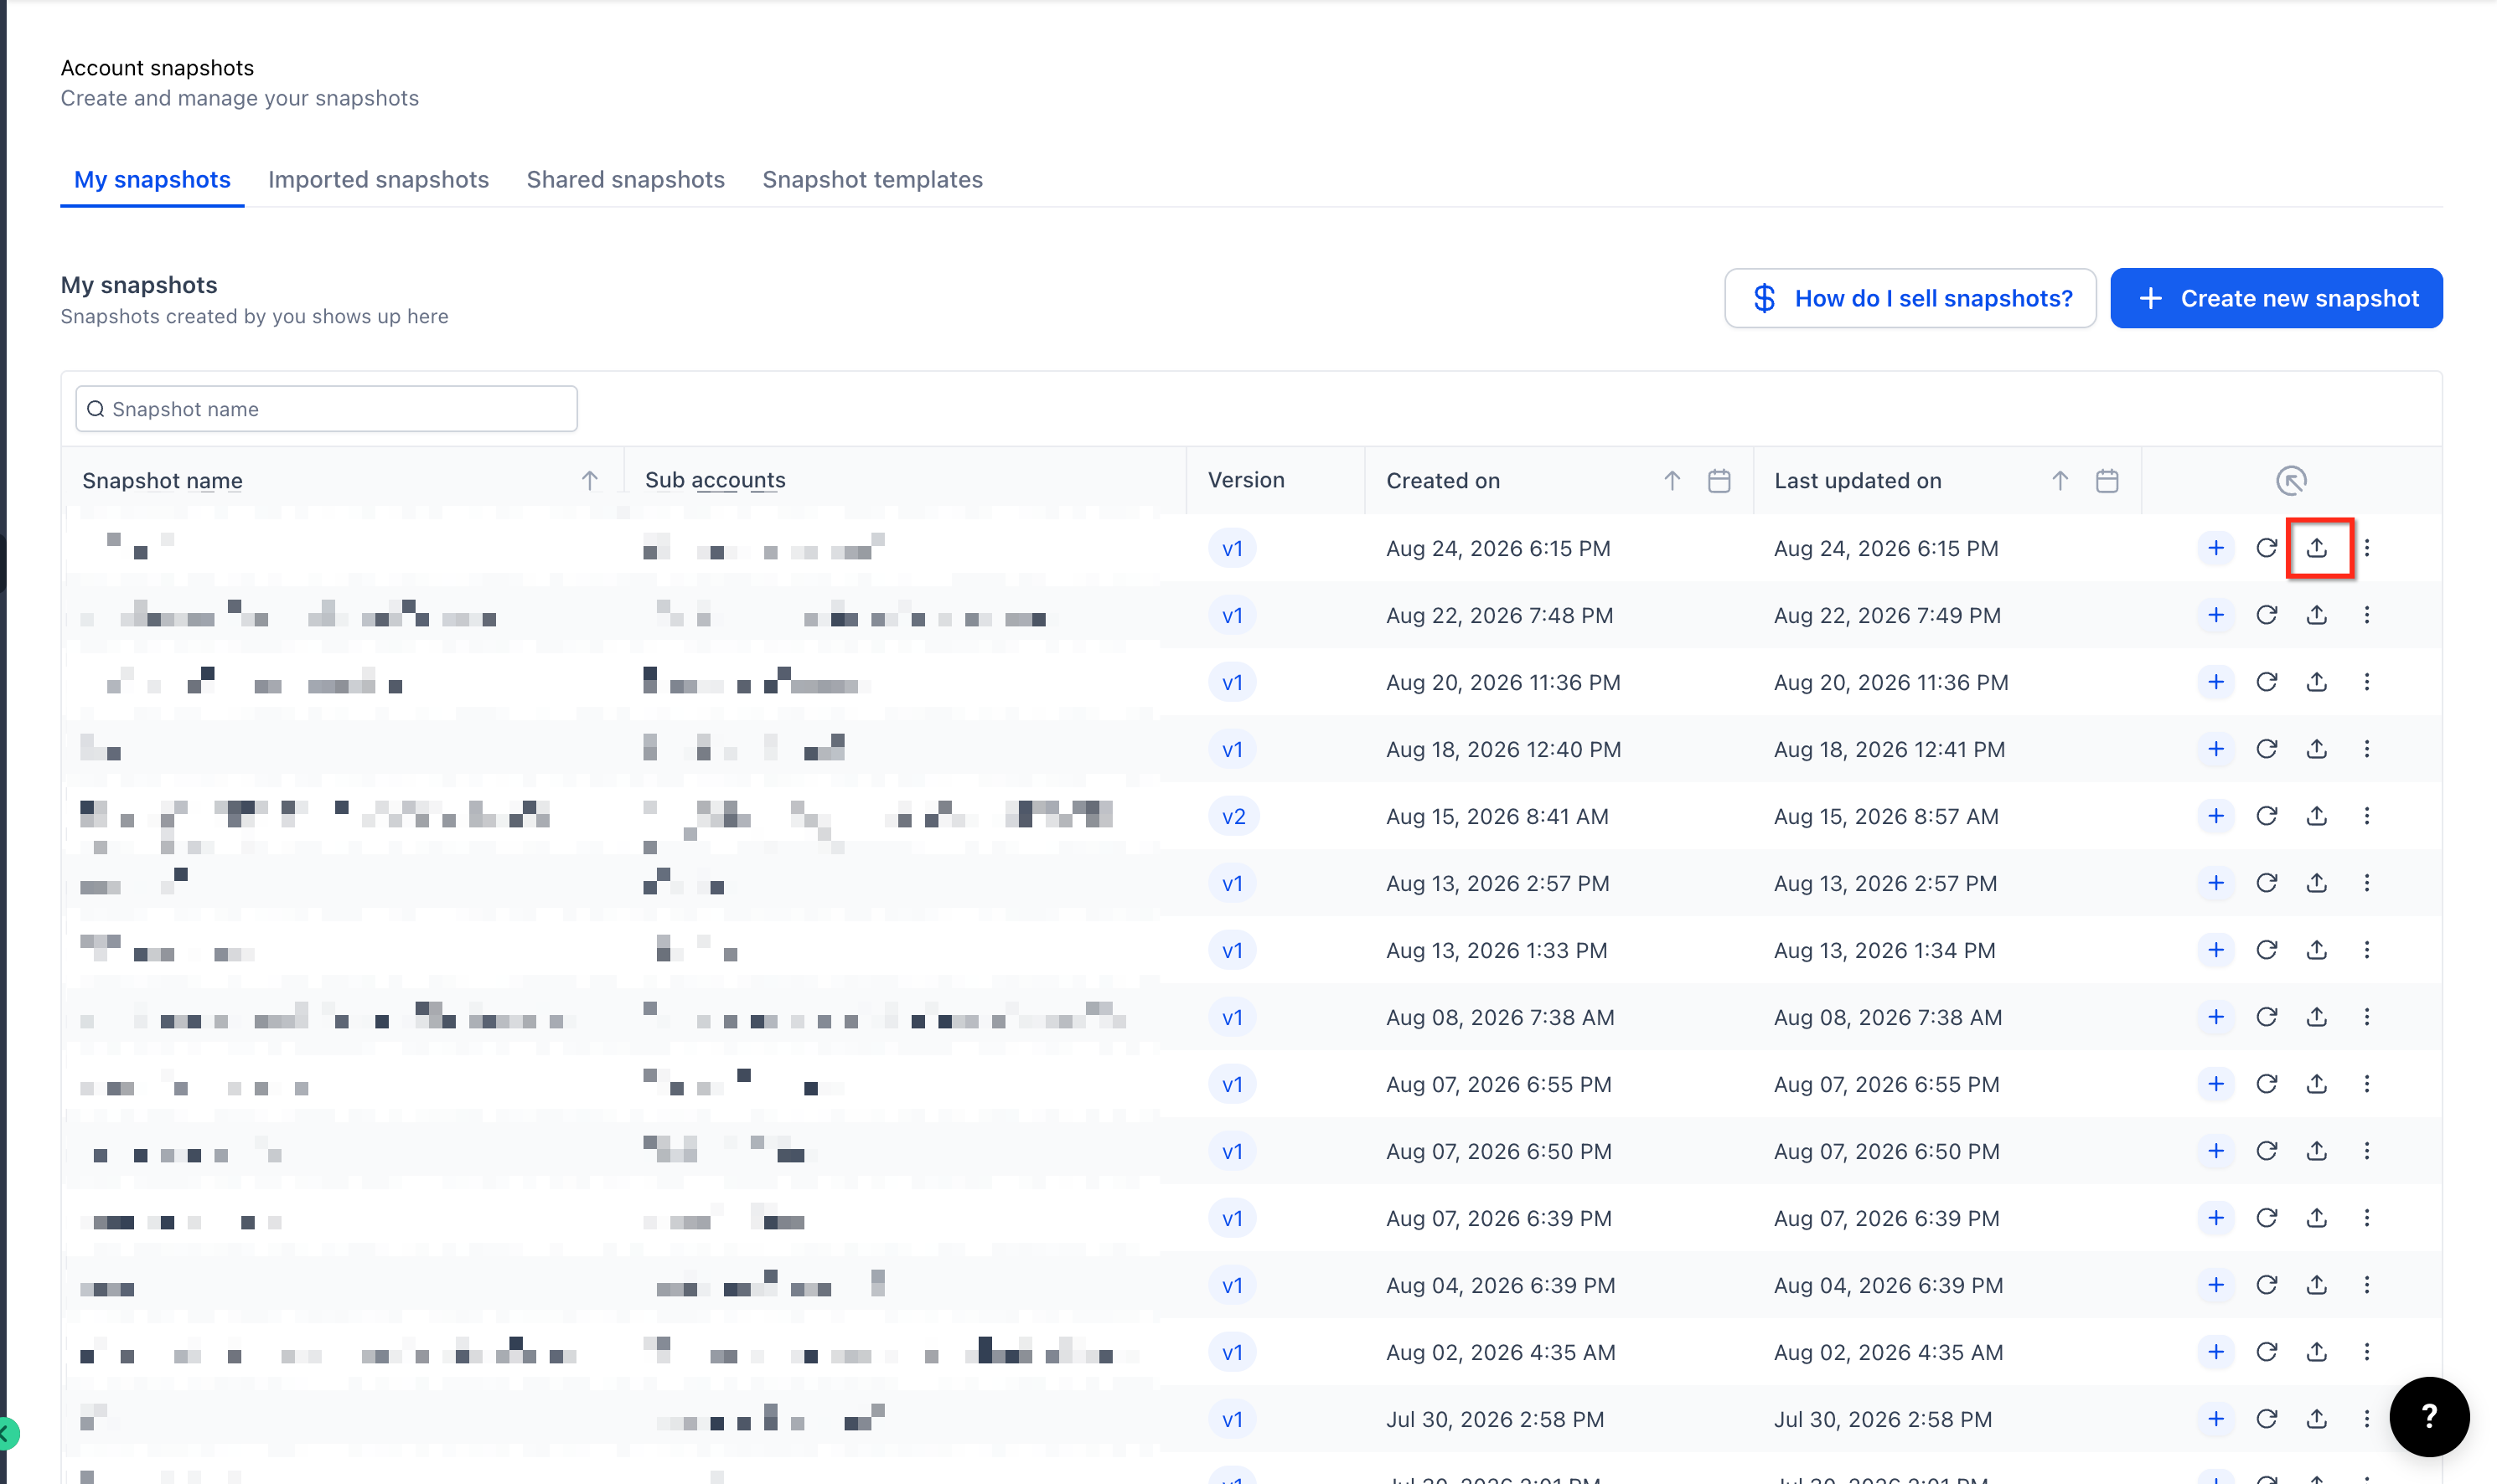
Task: Open the My snapshots tab
Action: click(152, 179)
